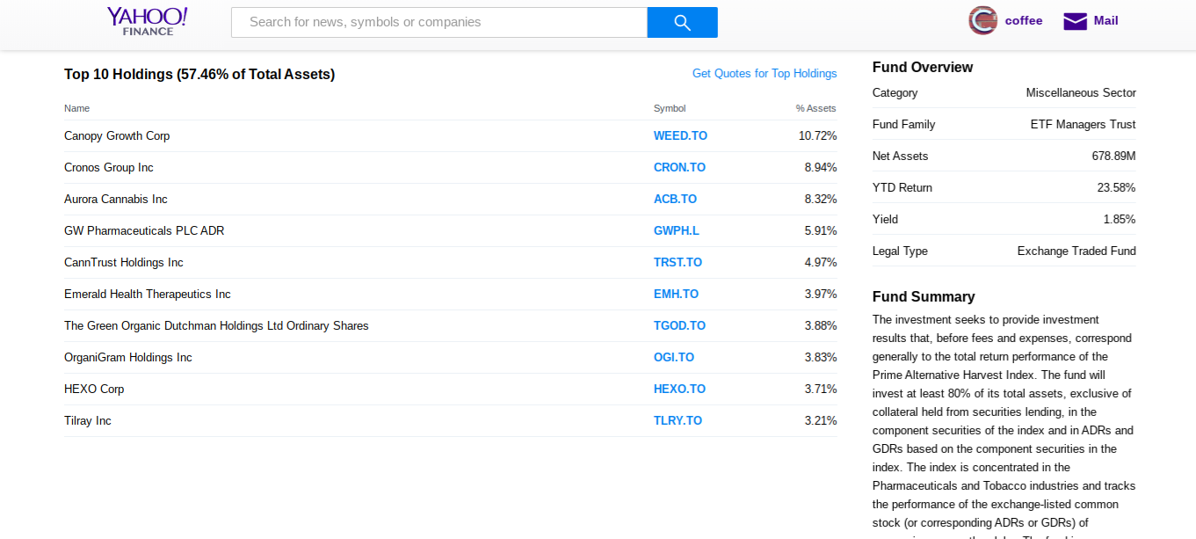
Task: Click the Yahoo Finance logo
Action: pyautogui.click(x=148, y=21)
